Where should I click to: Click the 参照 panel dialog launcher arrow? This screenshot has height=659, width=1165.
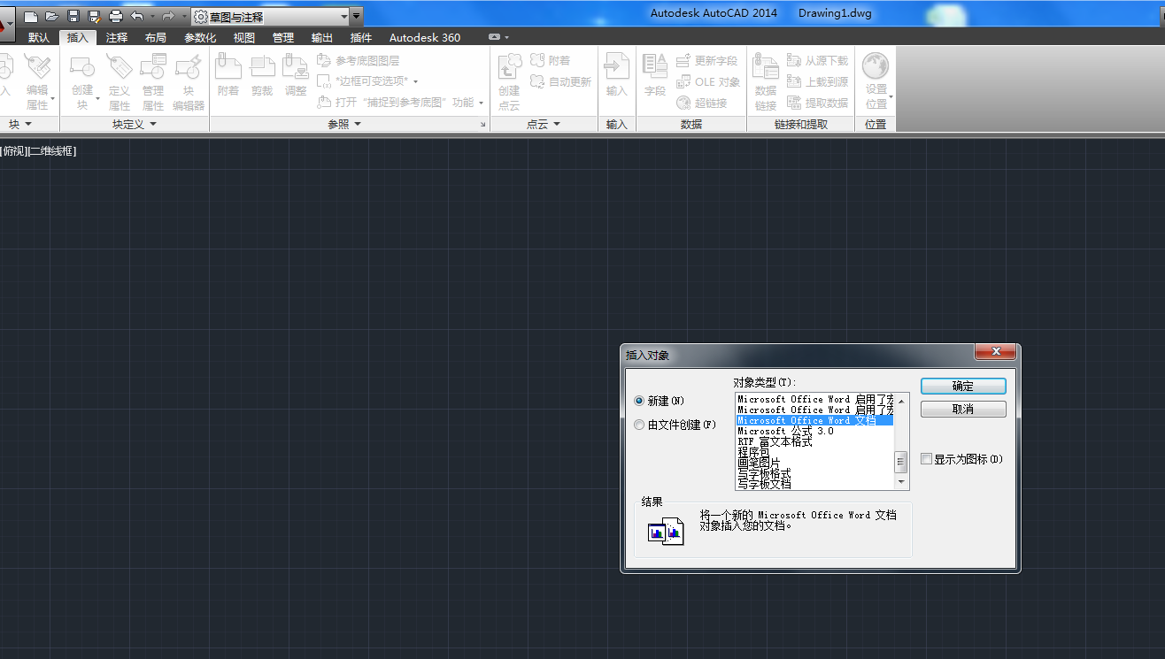coord(483,126)
